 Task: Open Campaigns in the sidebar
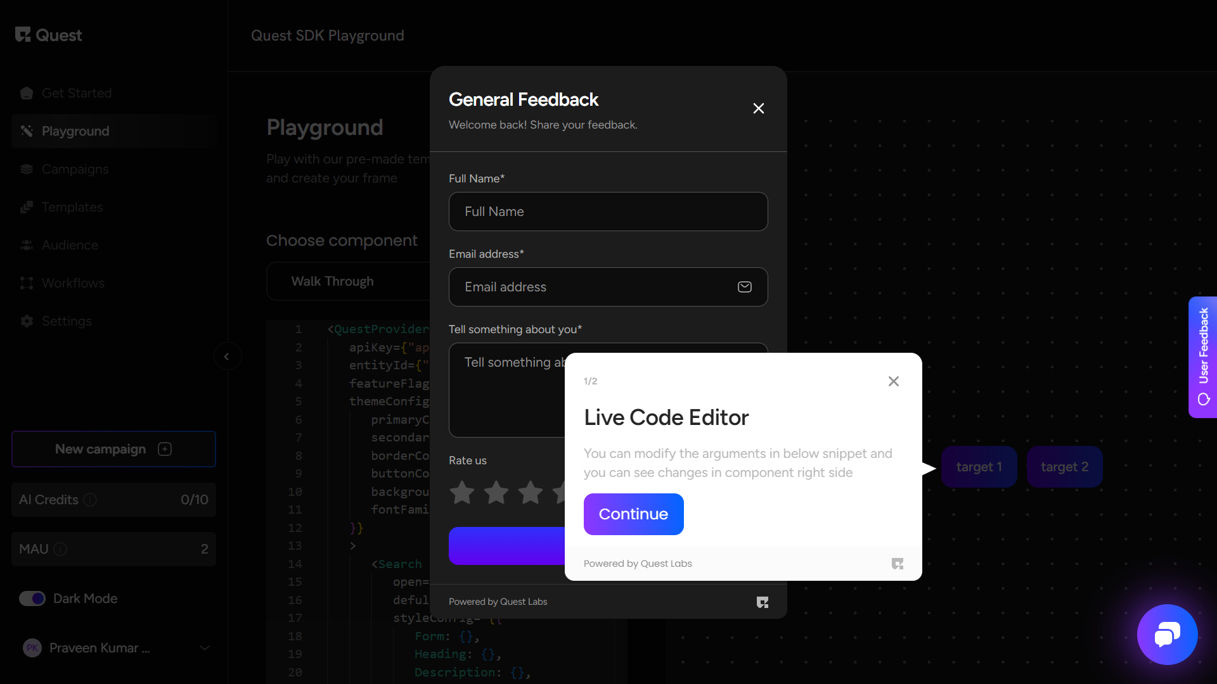pos(75,169)
